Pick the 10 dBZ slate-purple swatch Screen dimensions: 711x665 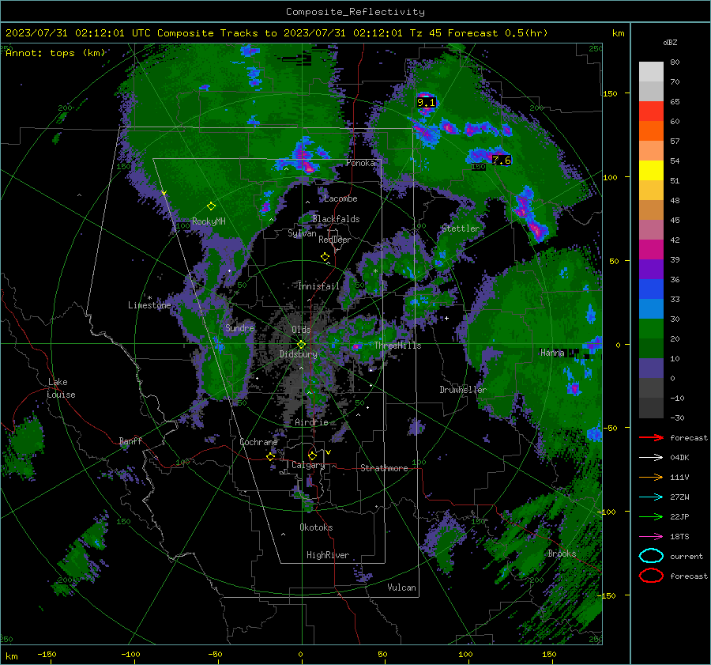(651, 368)
